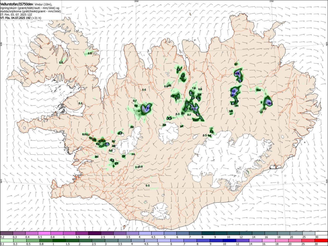This screenshot has height=246, width=328.
Task: Click the '3.6' precipitation value
Action: 187,102
